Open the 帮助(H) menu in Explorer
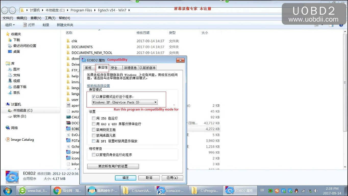The height and width of the screenshot is (196, 348). (64, 18)
